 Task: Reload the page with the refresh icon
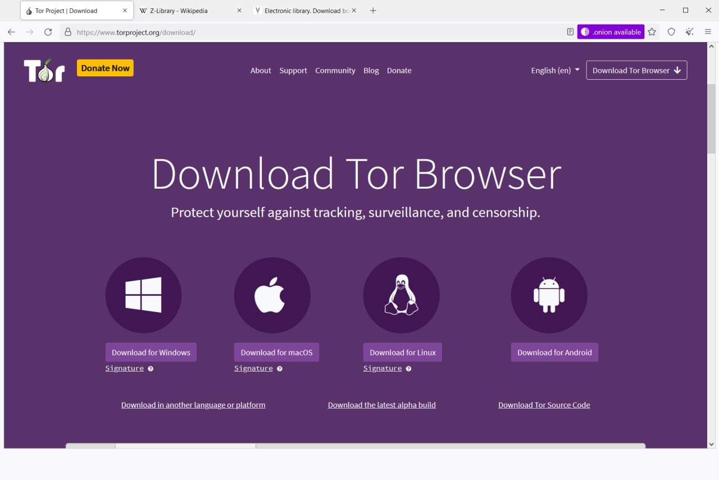tap(48, 32)
